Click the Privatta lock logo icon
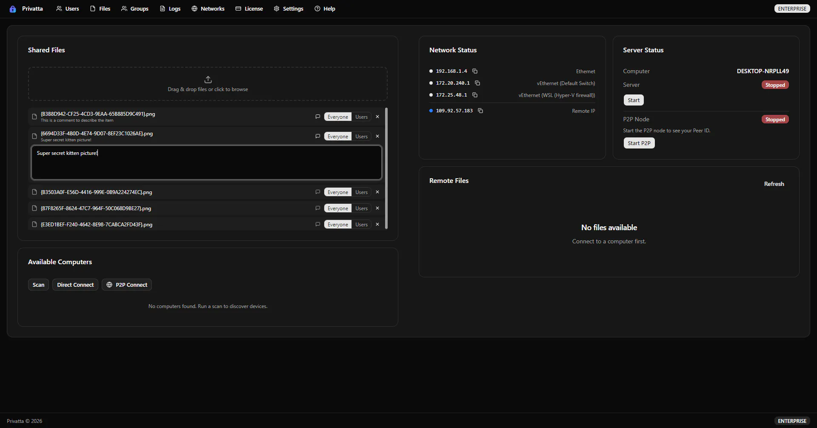 pyautogui.click(x=13, y=9)
